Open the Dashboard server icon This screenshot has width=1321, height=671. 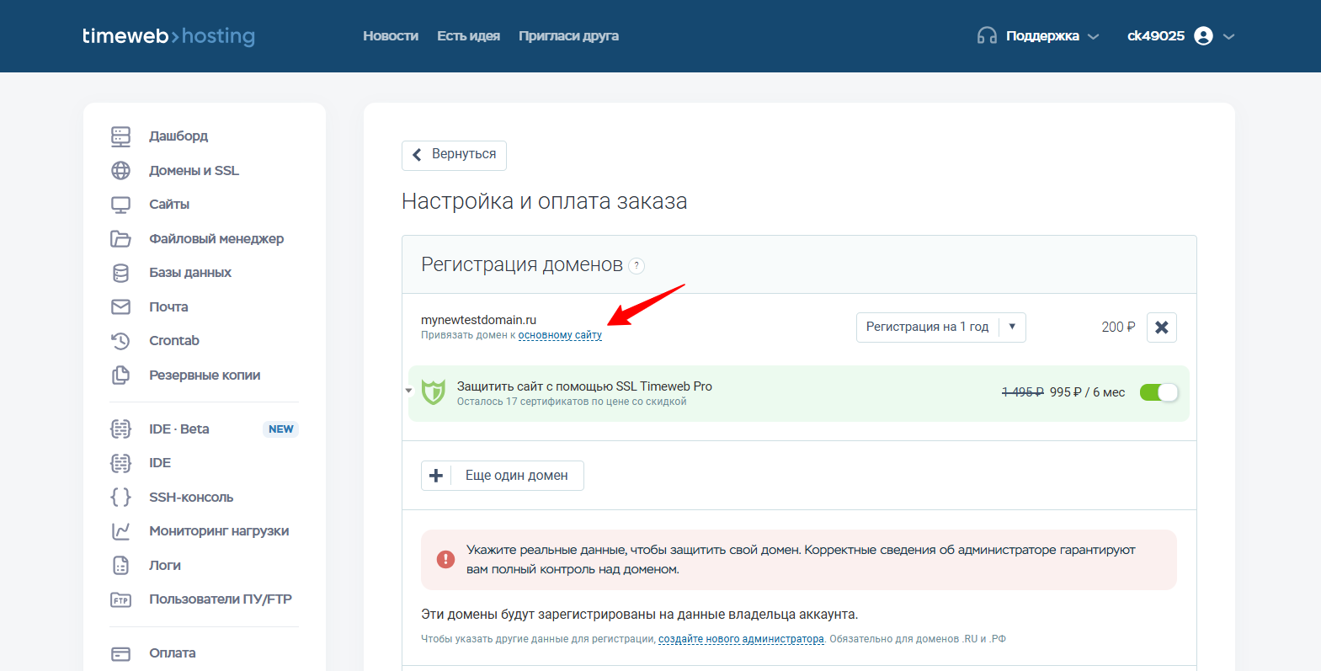121,136
